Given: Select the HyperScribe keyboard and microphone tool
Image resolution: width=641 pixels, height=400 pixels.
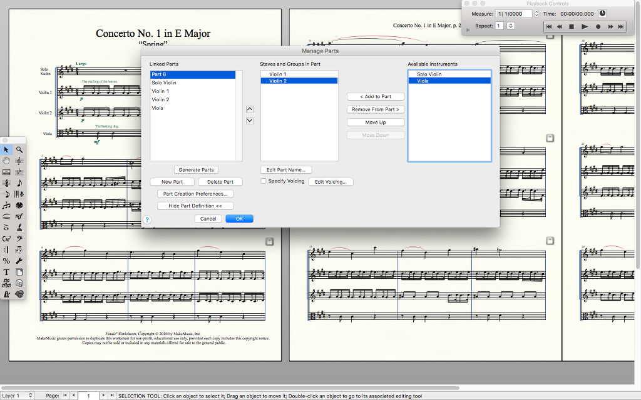Looking at the screenshot, I should point(19,194).
